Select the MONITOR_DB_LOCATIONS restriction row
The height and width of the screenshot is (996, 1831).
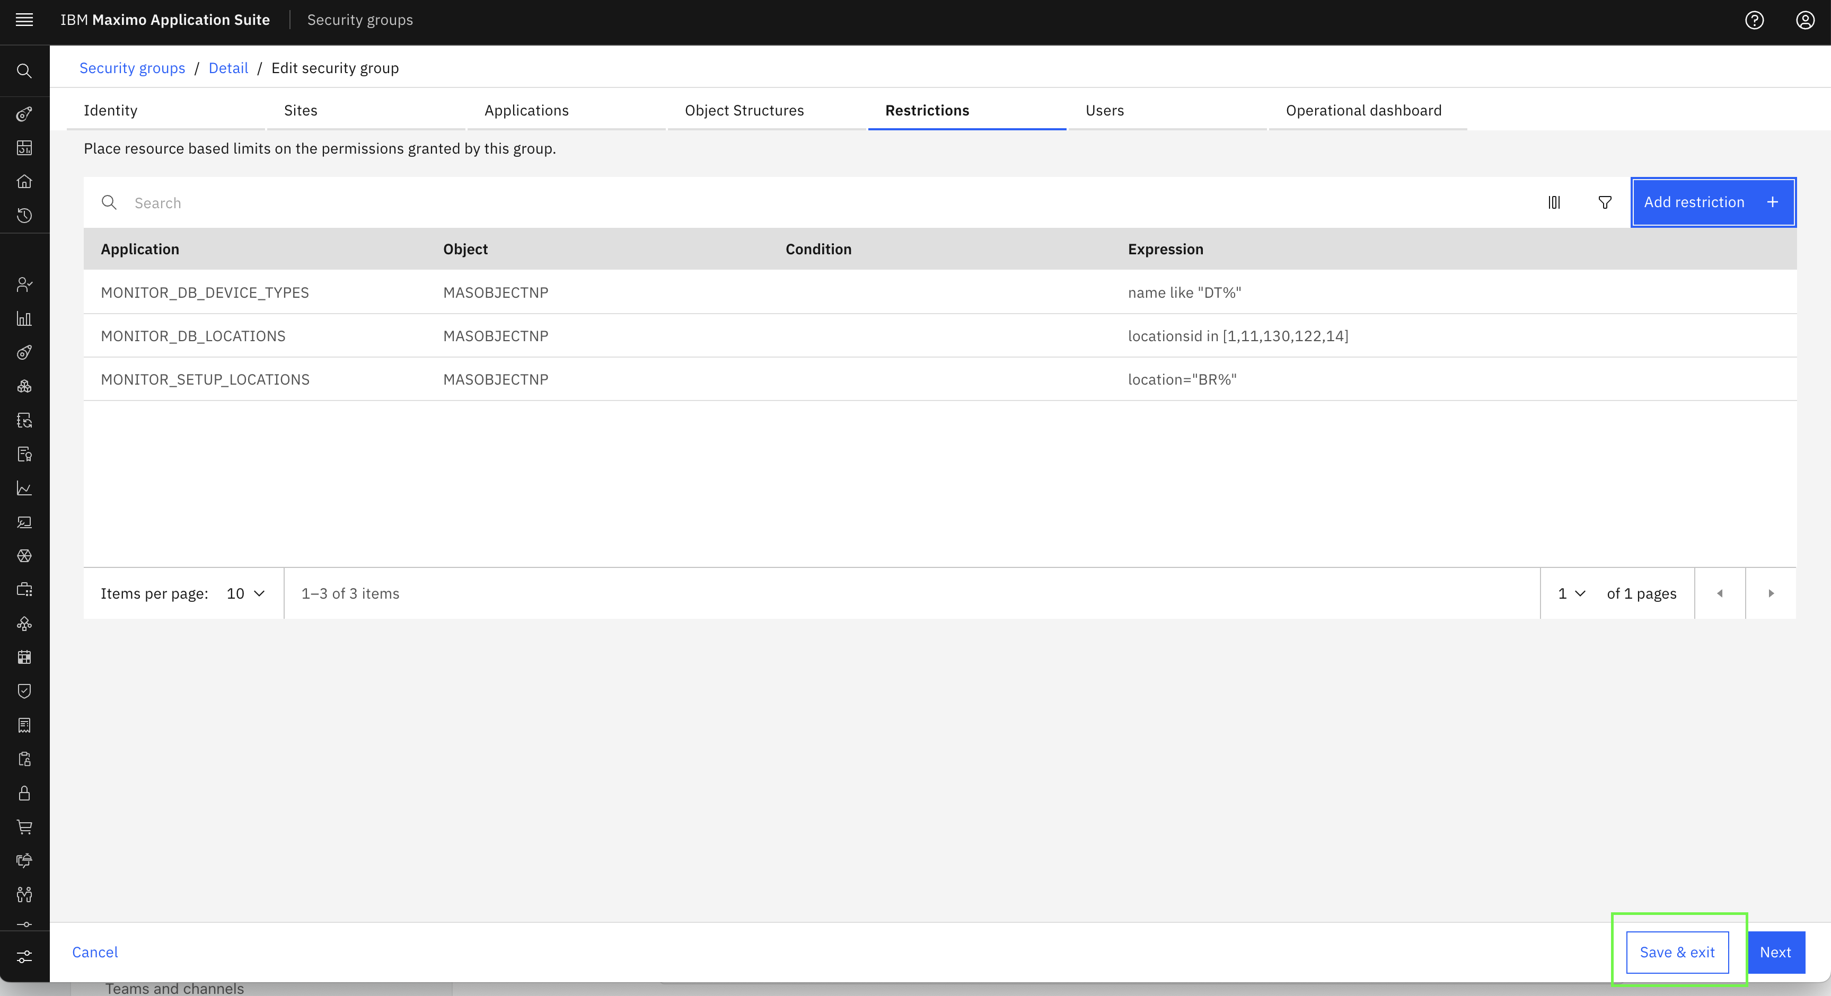pos(940,335)
